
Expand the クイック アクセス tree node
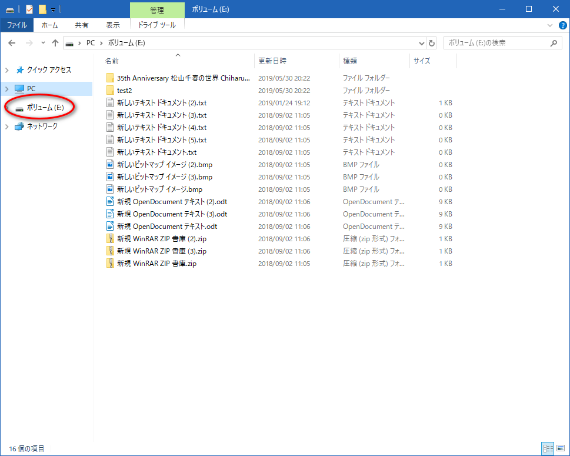click(7, 70)
